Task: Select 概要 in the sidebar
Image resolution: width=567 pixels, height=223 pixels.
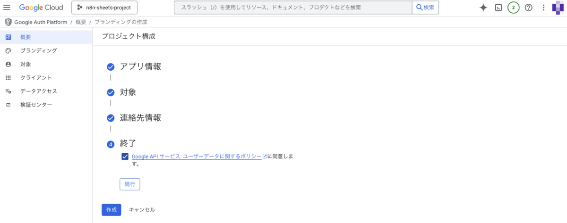Action: 46,37
